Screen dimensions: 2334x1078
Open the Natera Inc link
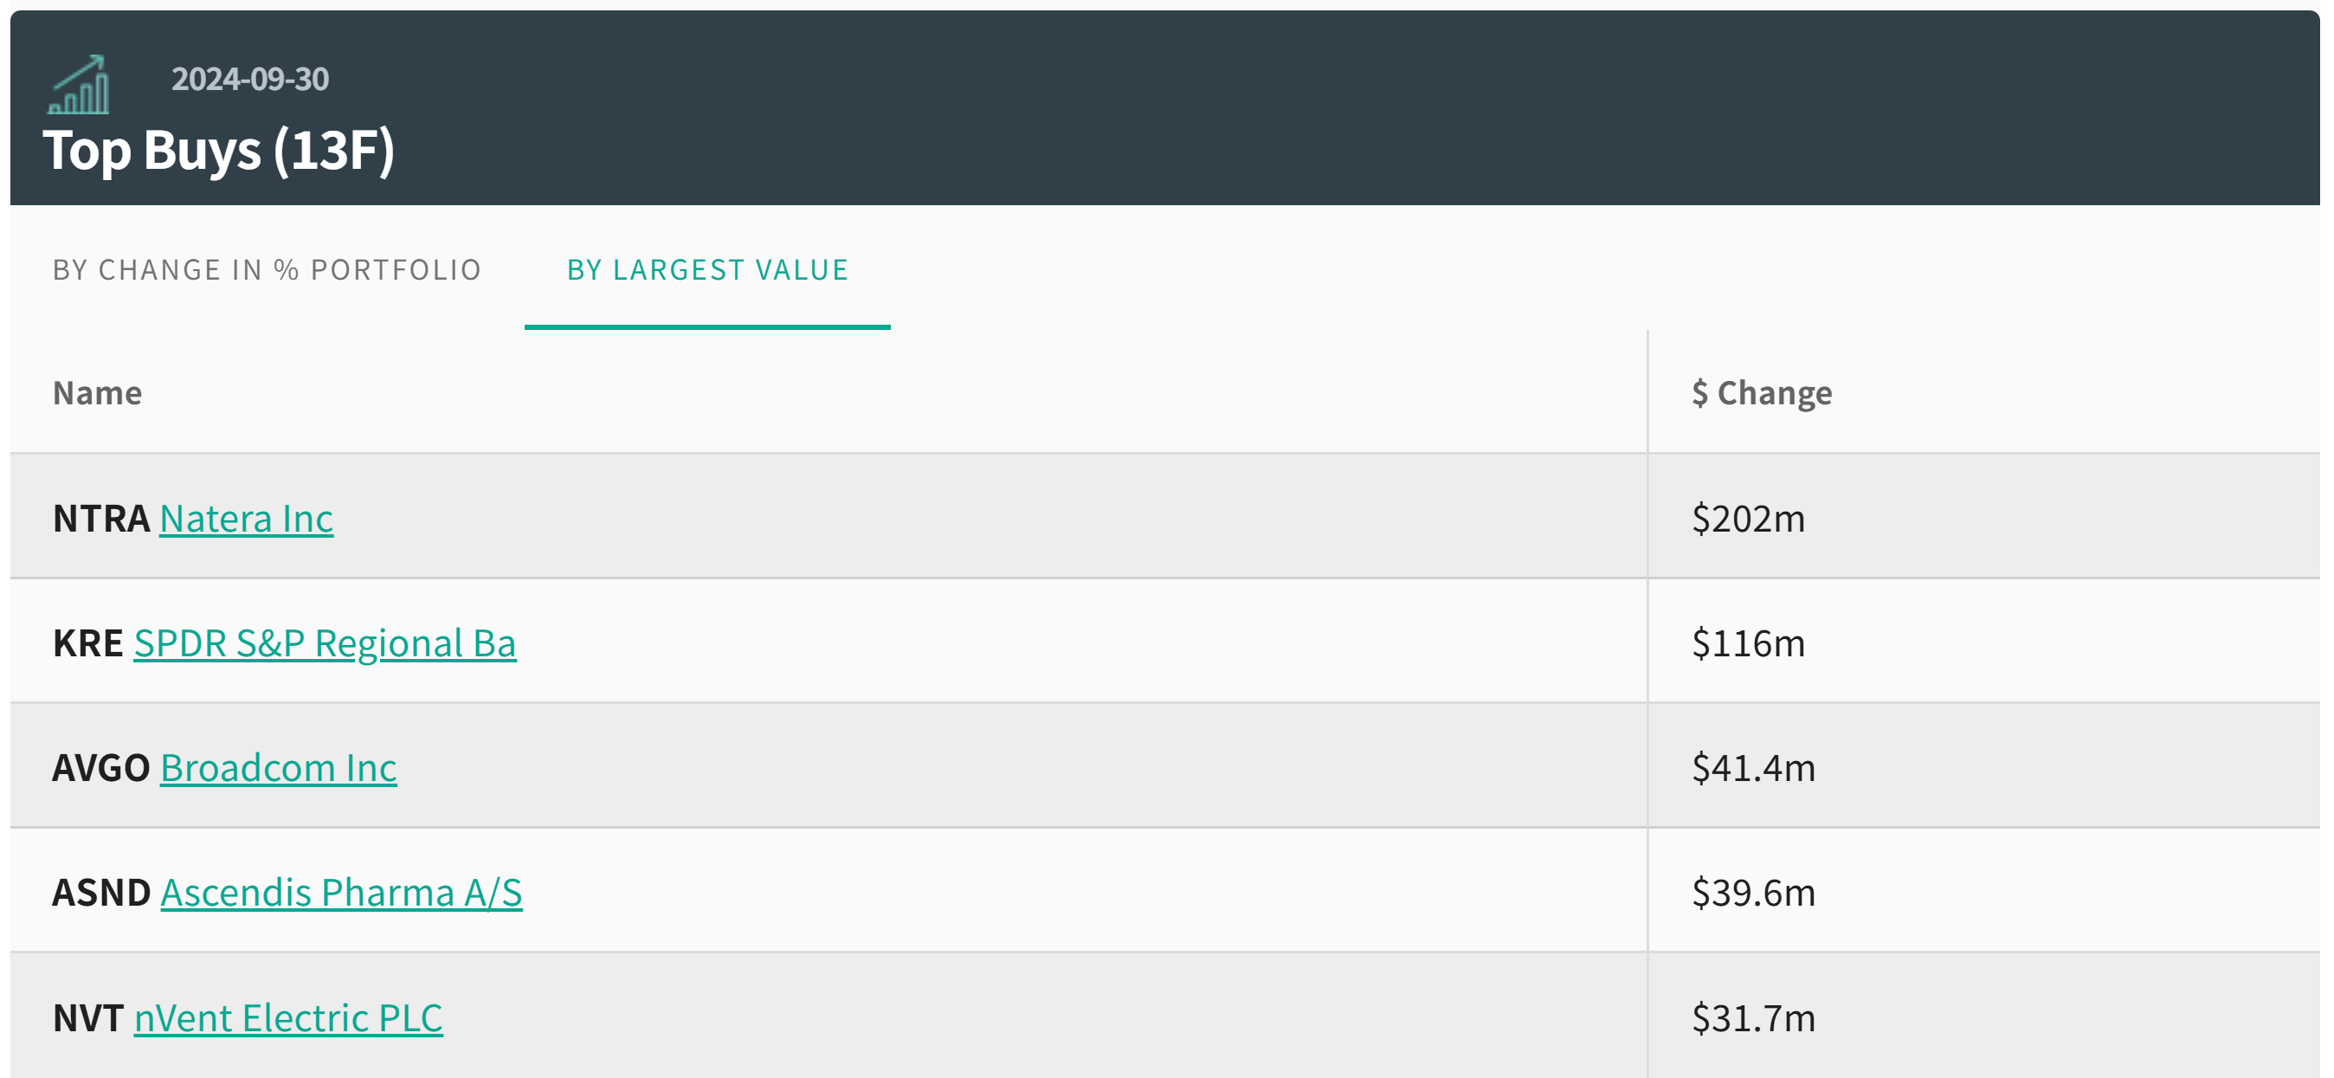point(247,519)
